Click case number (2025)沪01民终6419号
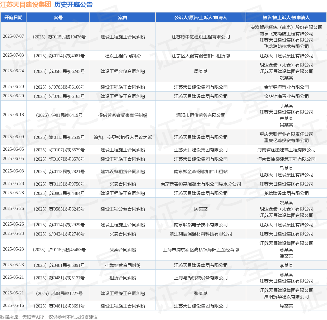 coord(59,116)
